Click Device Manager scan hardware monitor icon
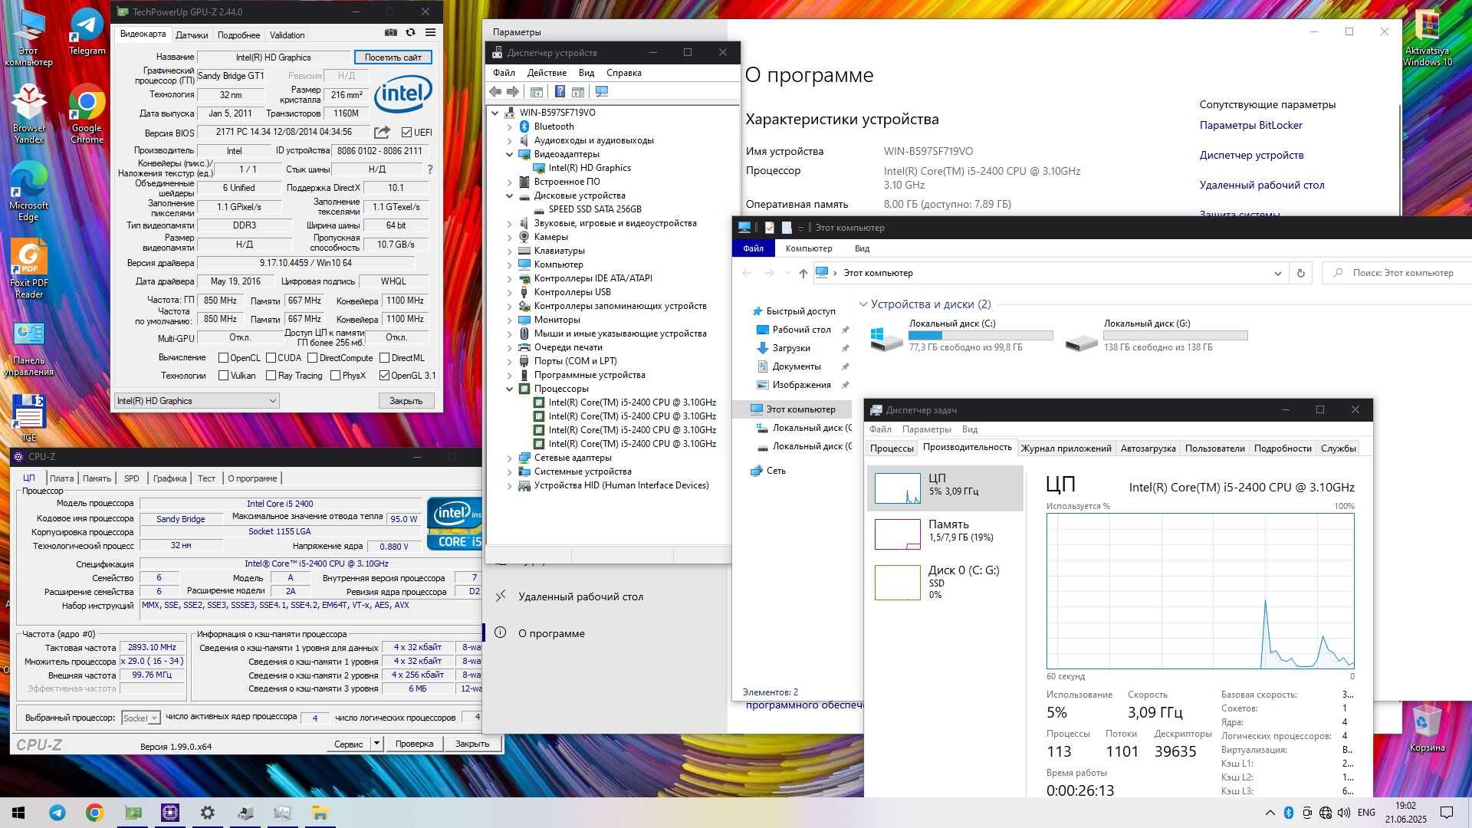The width and height of the screenshot is (1472, 828). coord(602,92)
